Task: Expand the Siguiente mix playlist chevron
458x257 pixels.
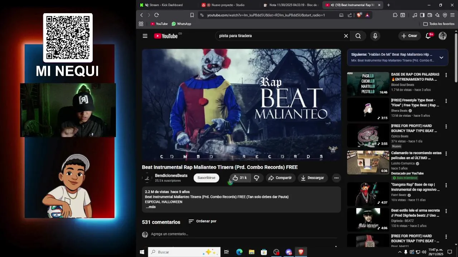Action: pos(441,57)
